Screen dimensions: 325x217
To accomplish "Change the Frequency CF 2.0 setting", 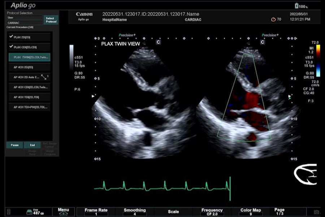I will tap(212, 212).
